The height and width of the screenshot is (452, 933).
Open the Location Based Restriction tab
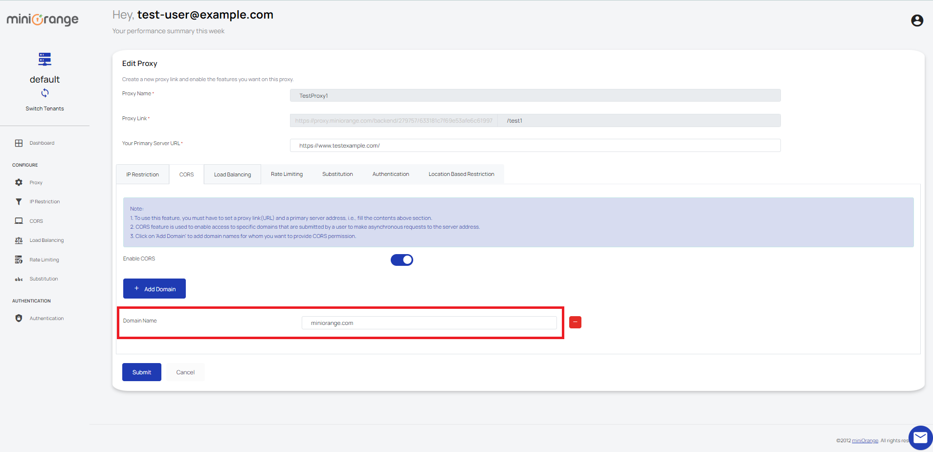coord(461,174)
